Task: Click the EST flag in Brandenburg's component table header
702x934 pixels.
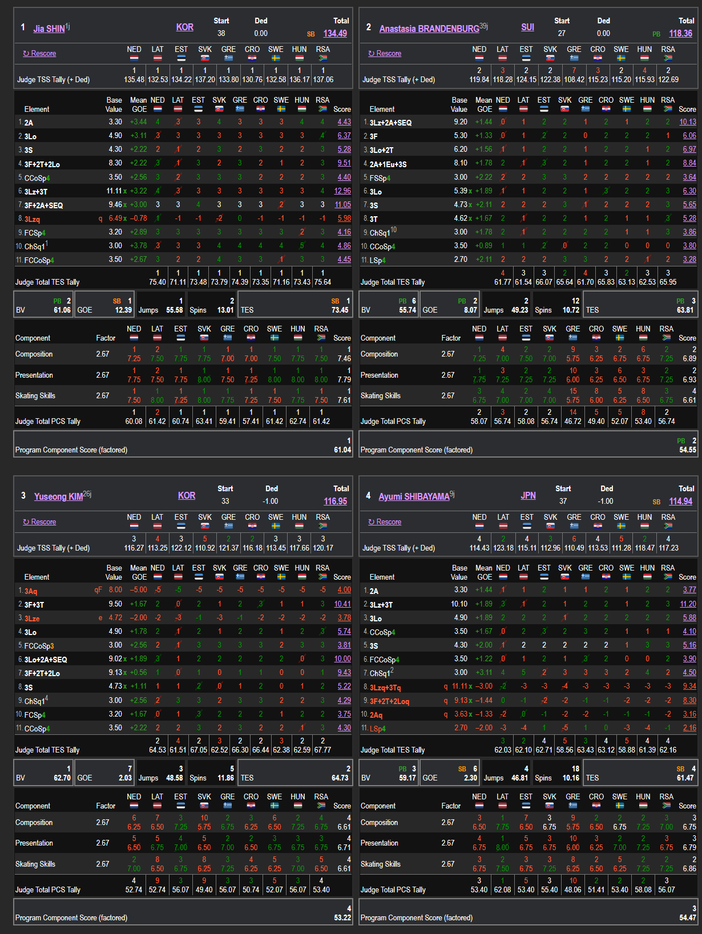Action: pyautogui.click(x=526, y=338)
